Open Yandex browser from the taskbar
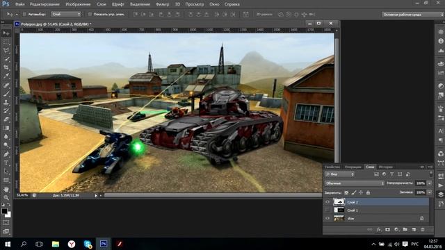Viewport: 445px width, 250px height. point(72,244)
